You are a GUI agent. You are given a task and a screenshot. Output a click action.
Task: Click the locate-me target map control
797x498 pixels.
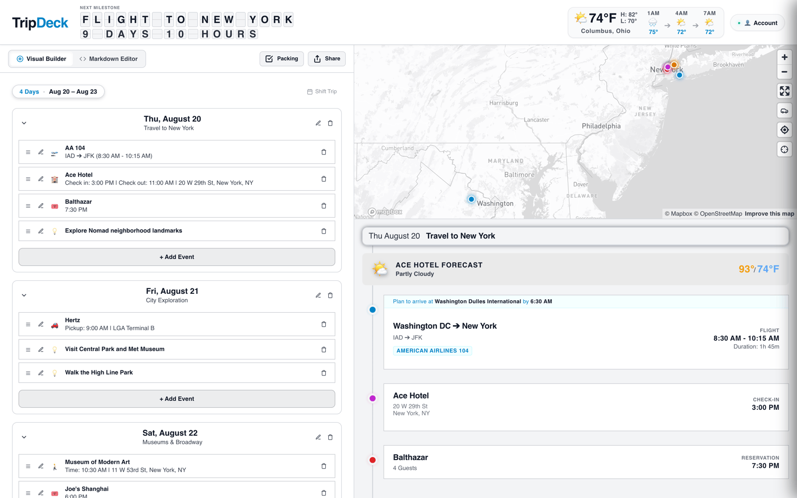785,130
